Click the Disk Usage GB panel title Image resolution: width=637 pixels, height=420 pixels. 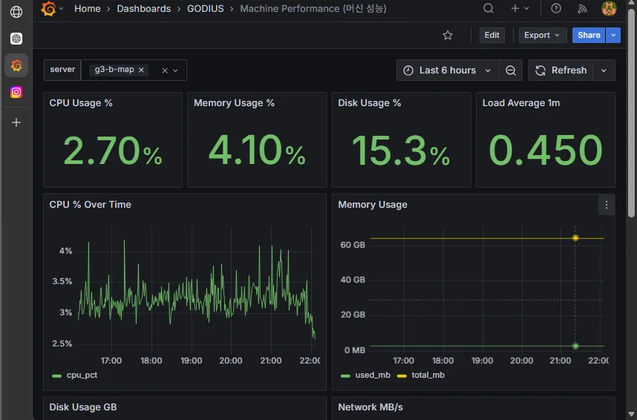[83, 407]
